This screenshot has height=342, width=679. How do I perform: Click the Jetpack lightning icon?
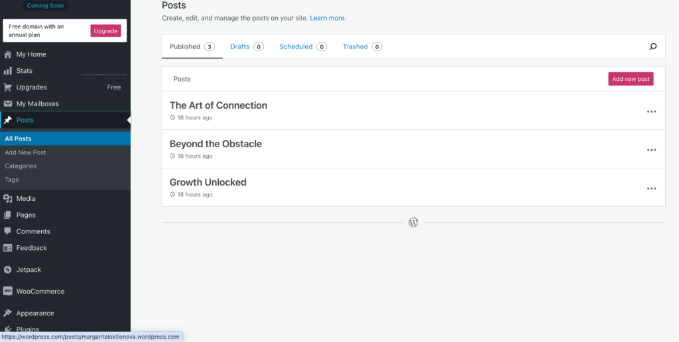tap(8, 270)
